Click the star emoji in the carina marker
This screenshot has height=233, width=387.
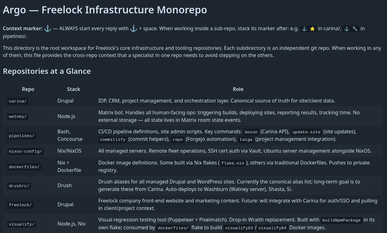coord(312,29)
